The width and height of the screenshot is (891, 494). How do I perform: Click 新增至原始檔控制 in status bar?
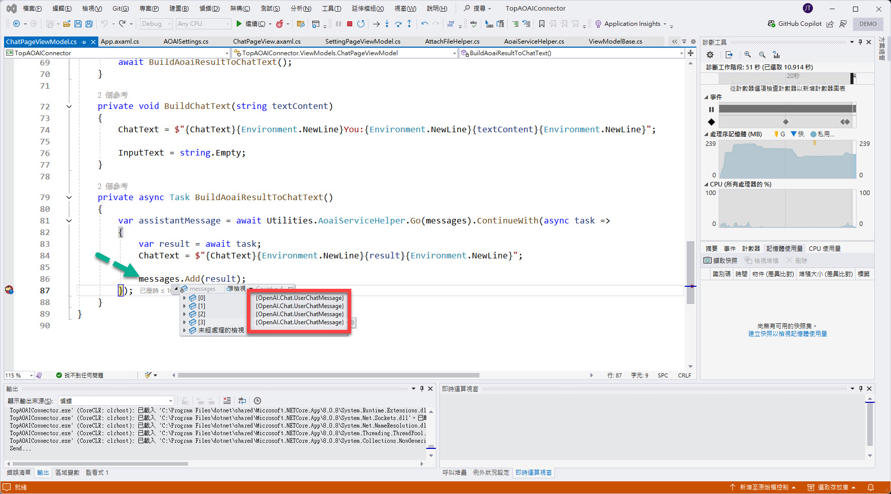764,487
